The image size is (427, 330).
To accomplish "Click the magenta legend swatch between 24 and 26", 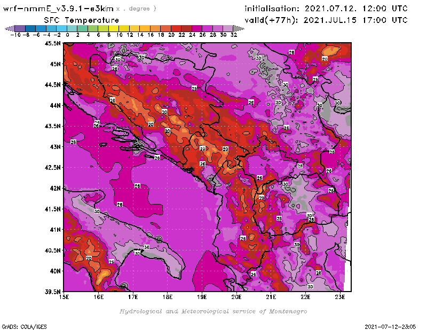I will coord(196,28).
